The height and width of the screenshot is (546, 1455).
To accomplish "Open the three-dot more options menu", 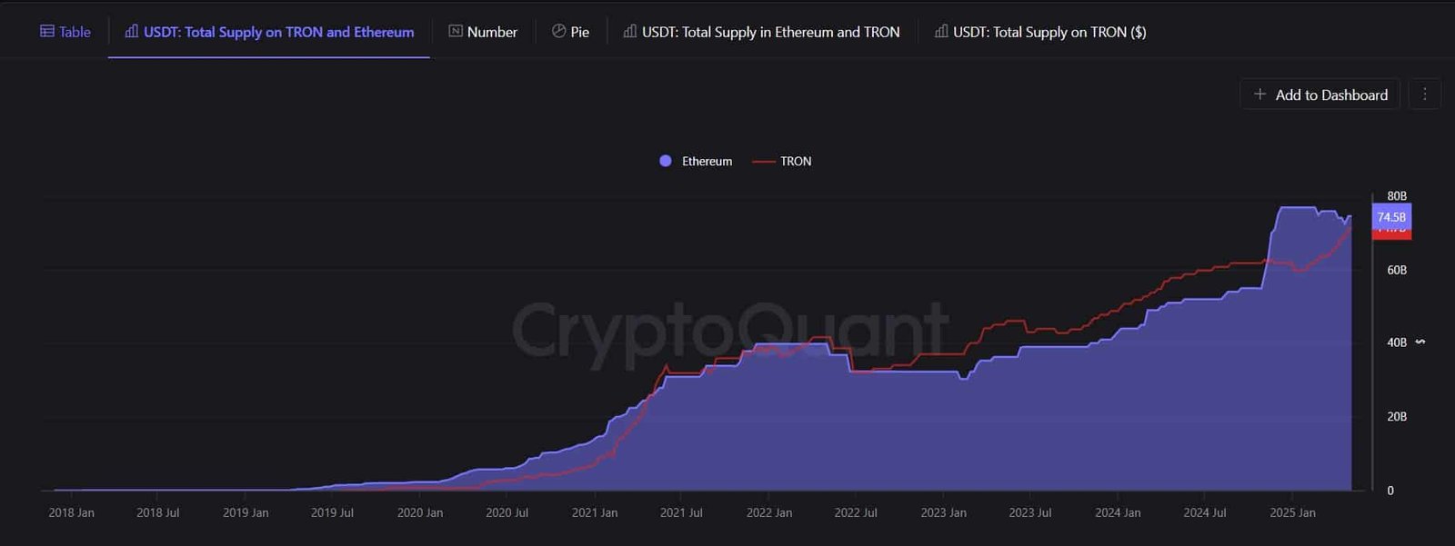I will (x=1425, y=94).
